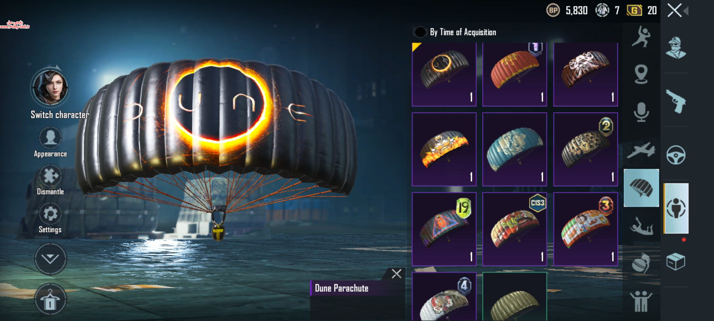
Task: Click Switch character avatar
Action: [x=50, y=87]
